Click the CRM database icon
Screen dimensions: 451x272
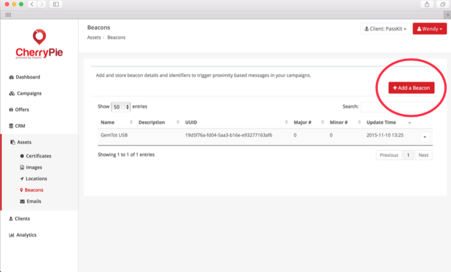(11, 126)
